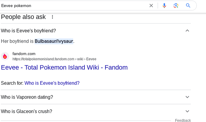Click the totalpokemonisland.fandom.com URL breadcrumb

(x=54, y=59)
